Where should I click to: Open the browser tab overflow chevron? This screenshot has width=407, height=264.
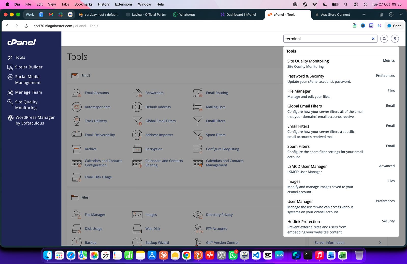click(401, 14)
